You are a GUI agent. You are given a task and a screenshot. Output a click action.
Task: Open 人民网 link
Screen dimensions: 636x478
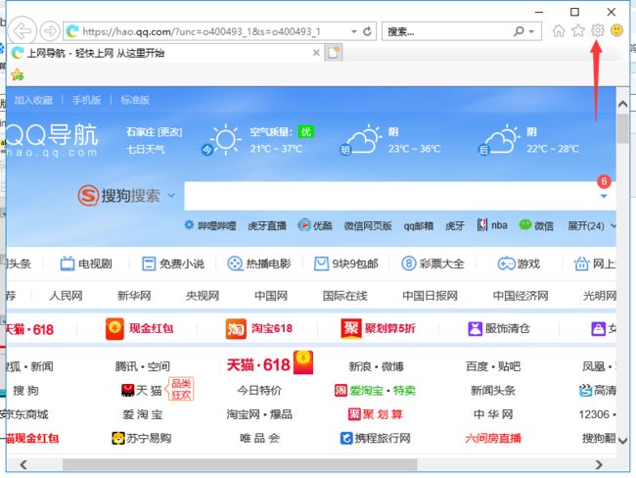[x=66, y=296]
